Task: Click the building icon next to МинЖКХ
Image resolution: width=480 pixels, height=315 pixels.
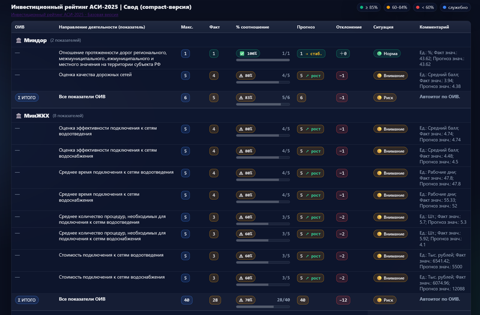Action: tap(19, 116)
